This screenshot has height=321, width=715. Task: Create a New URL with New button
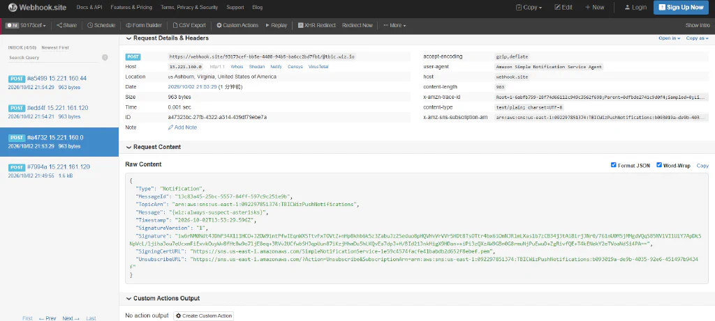(595, 7)
